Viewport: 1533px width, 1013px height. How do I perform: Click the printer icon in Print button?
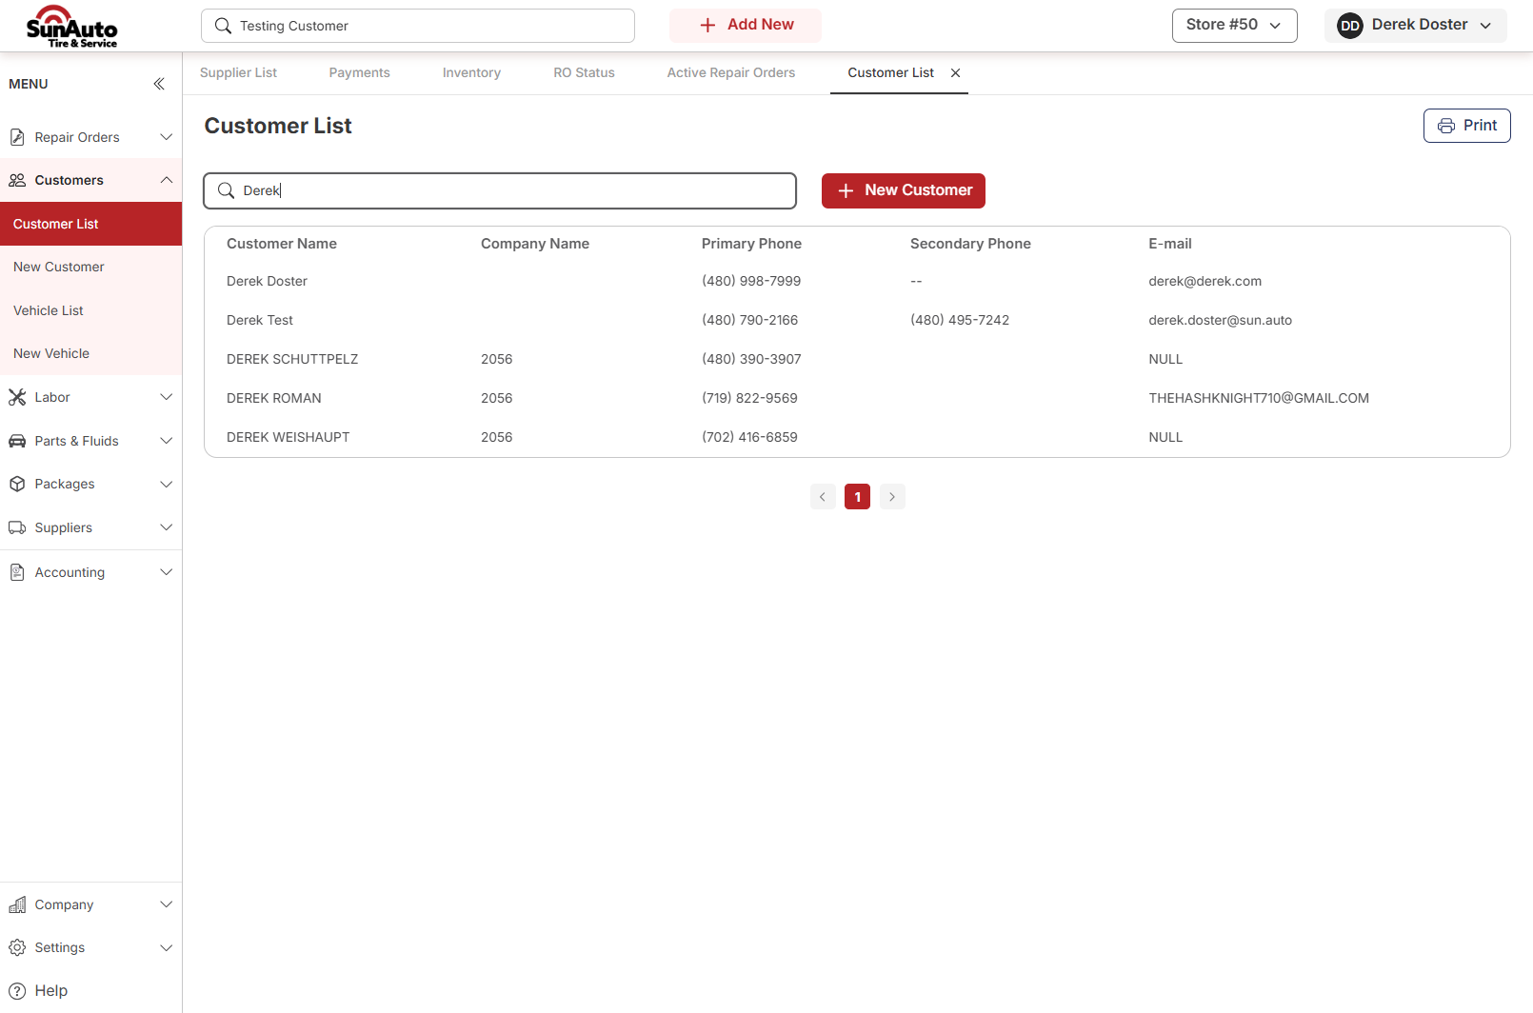1446,126
